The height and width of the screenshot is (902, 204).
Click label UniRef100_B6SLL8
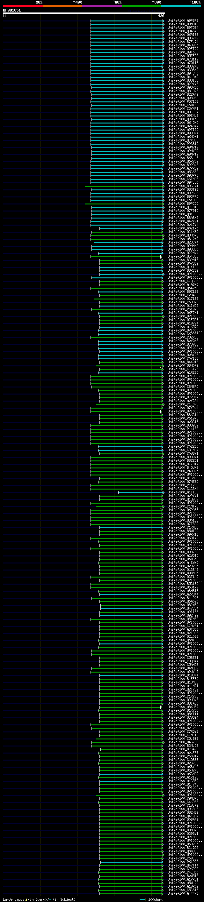(x=183, y=158)
